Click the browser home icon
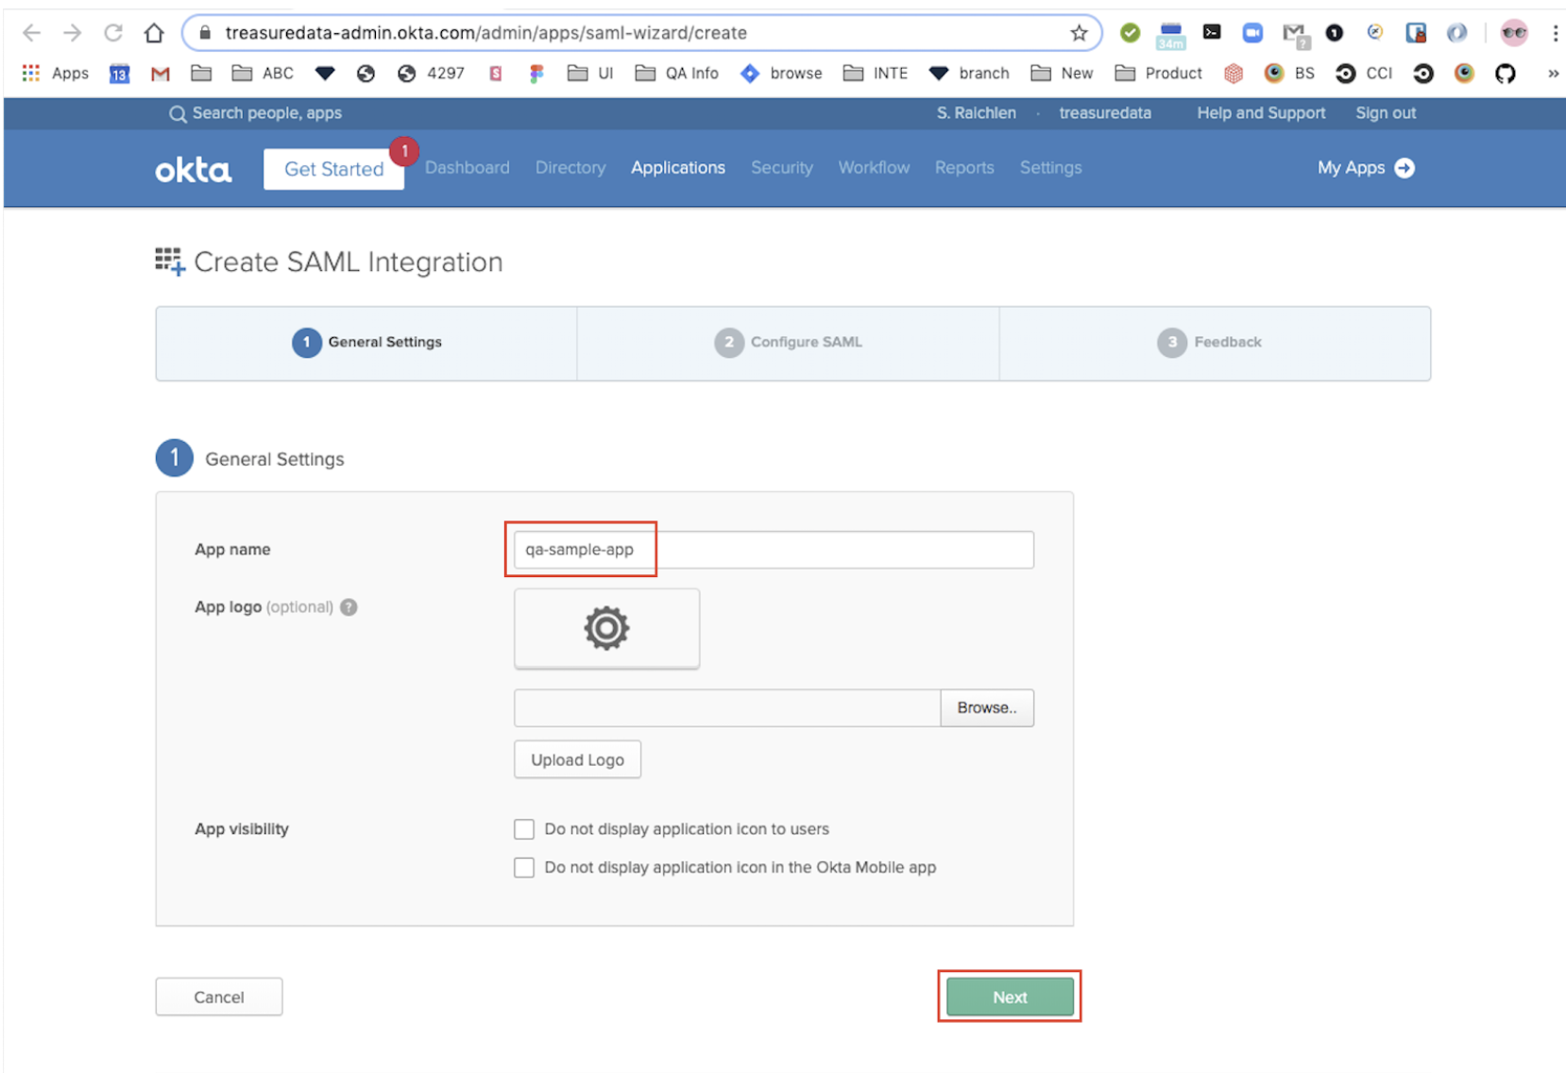Image resolution: width=1566 pixels, height=1073 pixels. [154, 33]
